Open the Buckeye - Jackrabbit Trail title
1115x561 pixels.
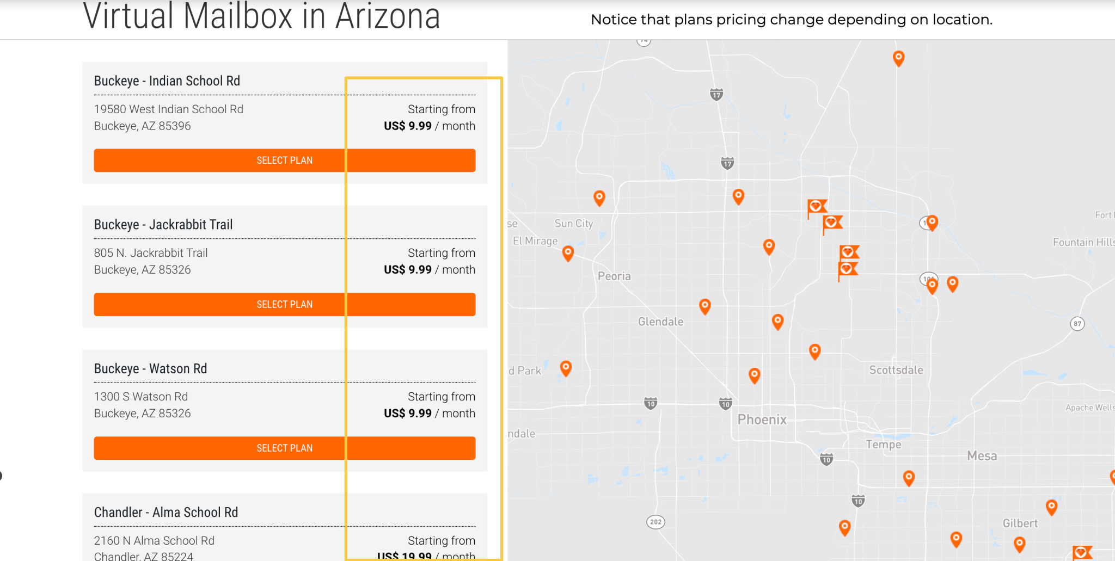(x=163, y=225)
